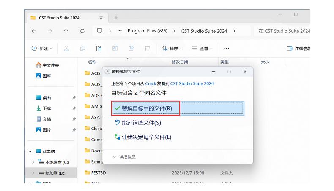Sort by 修改日期 column header
Viewport: 334px width, 191px height.
pyautogui.click(x=180, y=62)
